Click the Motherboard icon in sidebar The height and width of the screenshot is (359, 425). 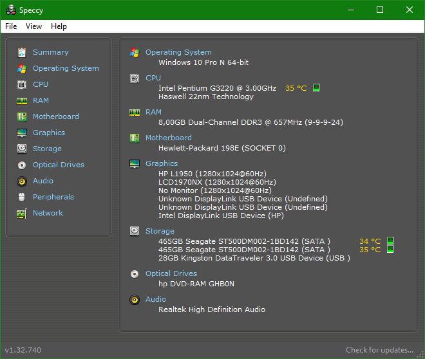pos(22,117)
